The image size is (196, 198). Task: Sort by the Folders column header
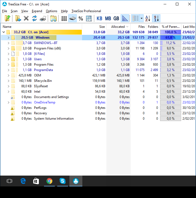click(153, 27)
